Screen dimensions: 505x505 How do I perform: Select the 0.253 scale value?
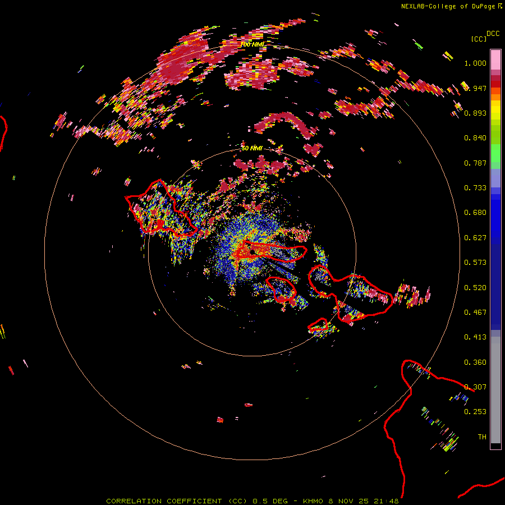(x=475, y=412)
